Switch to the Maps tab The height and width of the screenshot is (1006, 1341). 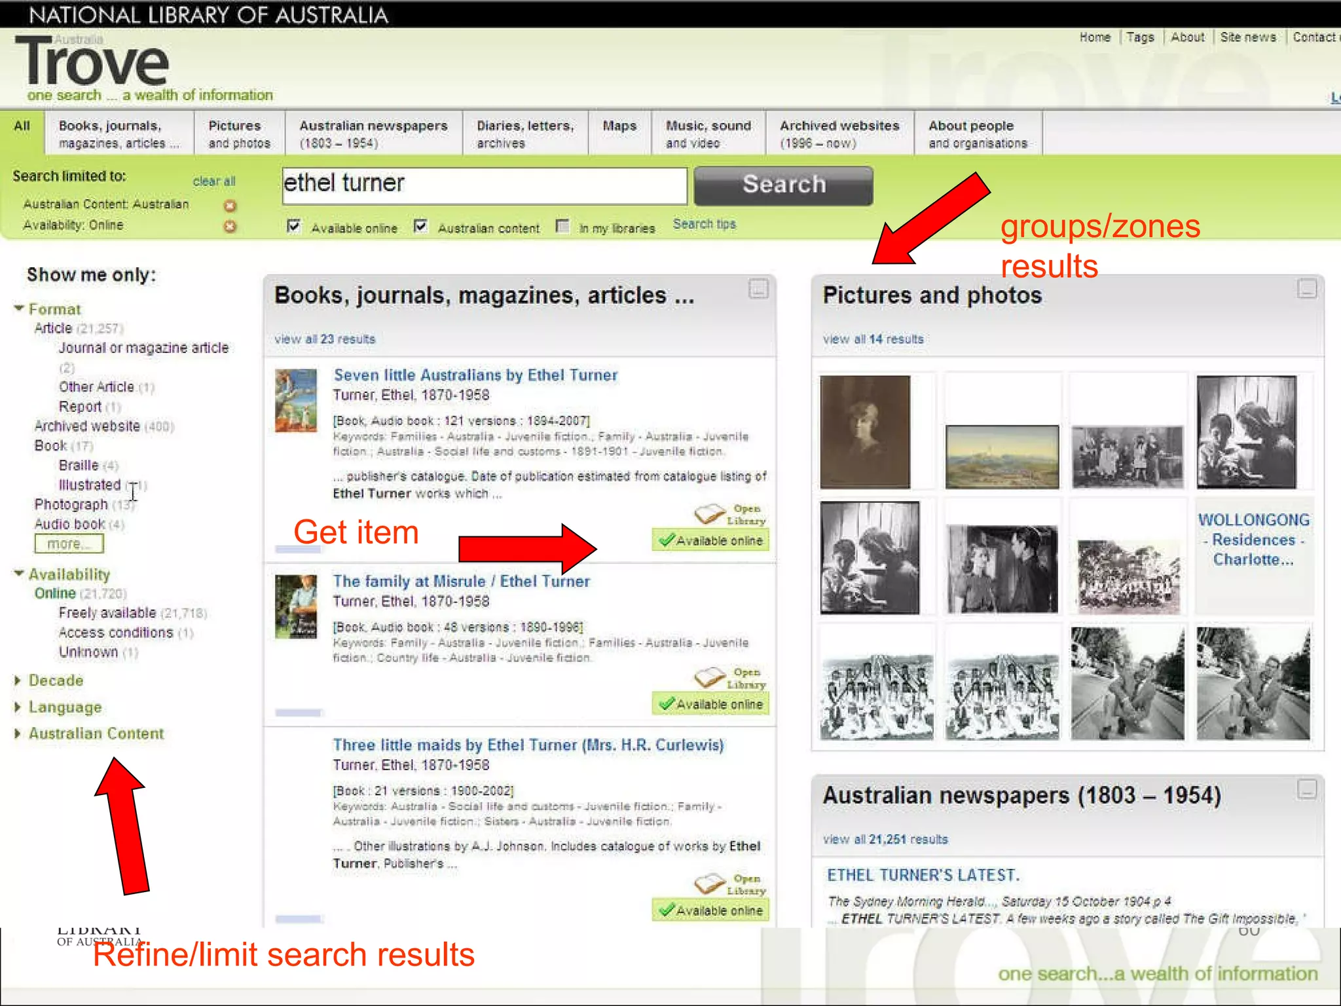tap(619, 134)
